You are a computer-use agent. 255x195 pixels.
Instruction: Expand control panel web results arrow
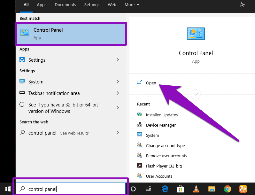pyautogui.click(x=118, y=133)
